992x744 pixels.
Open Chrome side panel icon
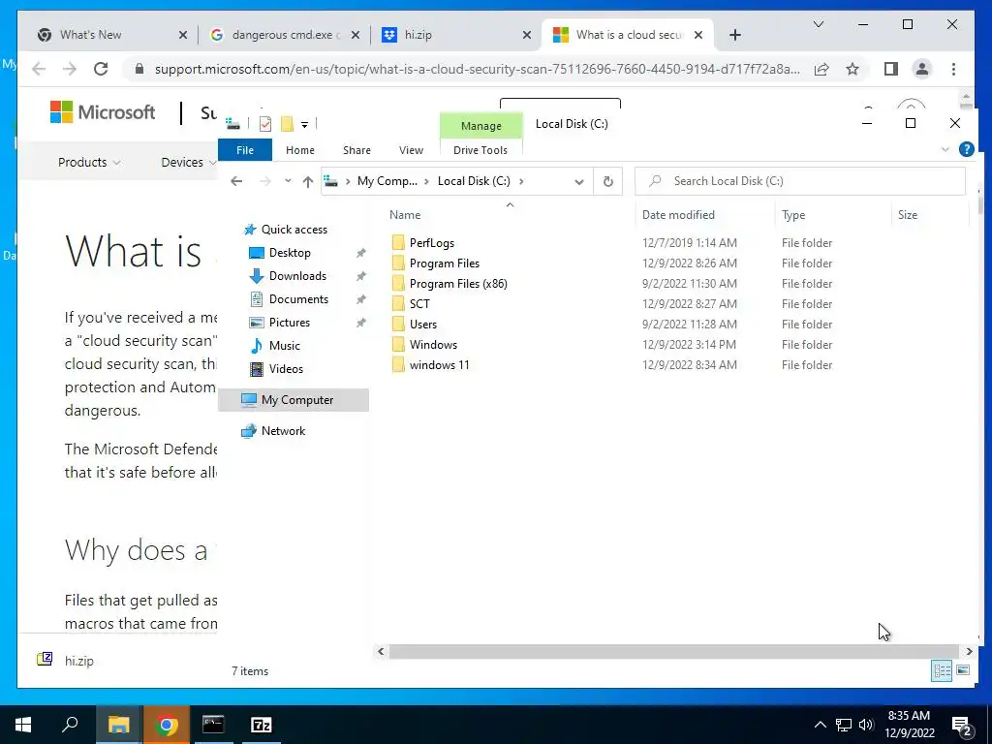(x=891, y=69)
